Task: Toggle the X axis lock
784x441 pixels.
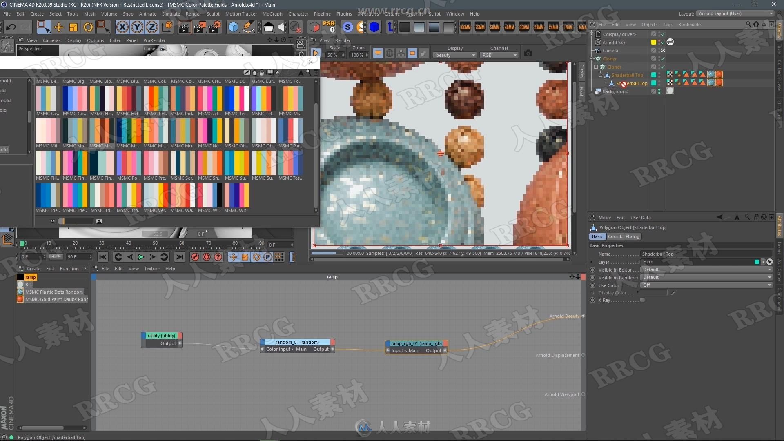Action: pos(122,27)
